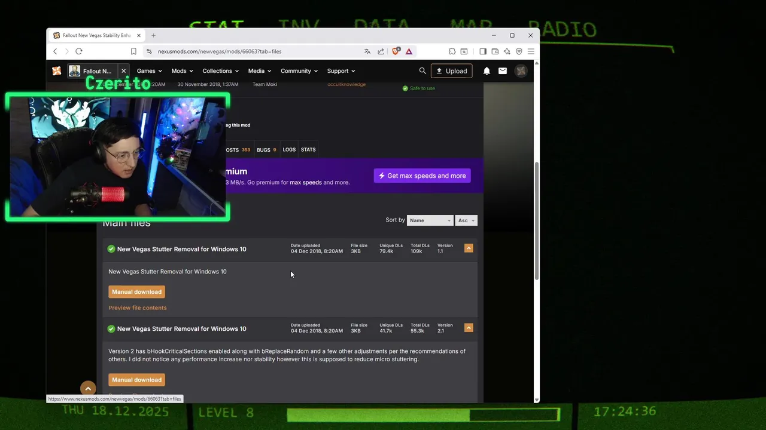Open site information icon in address bar

[x=149, y=51]
